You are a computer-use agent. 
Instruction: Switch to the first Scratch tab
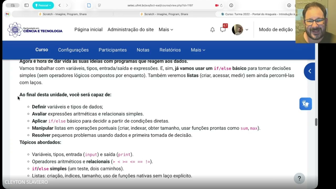pyautogui.click(x=62, y=14)
